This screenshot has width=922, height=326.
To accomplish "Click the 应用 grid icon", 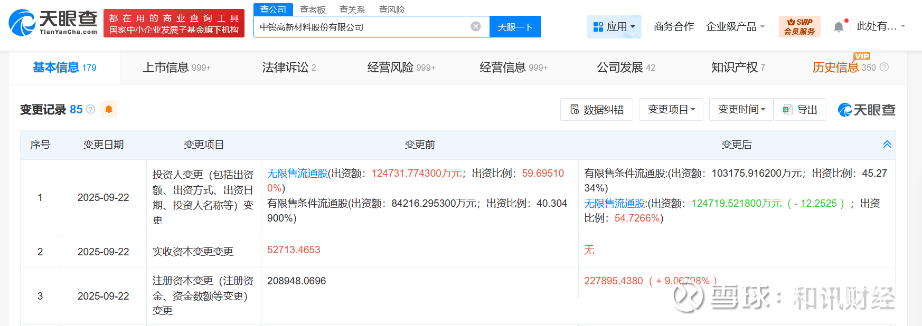I will 598,26.
